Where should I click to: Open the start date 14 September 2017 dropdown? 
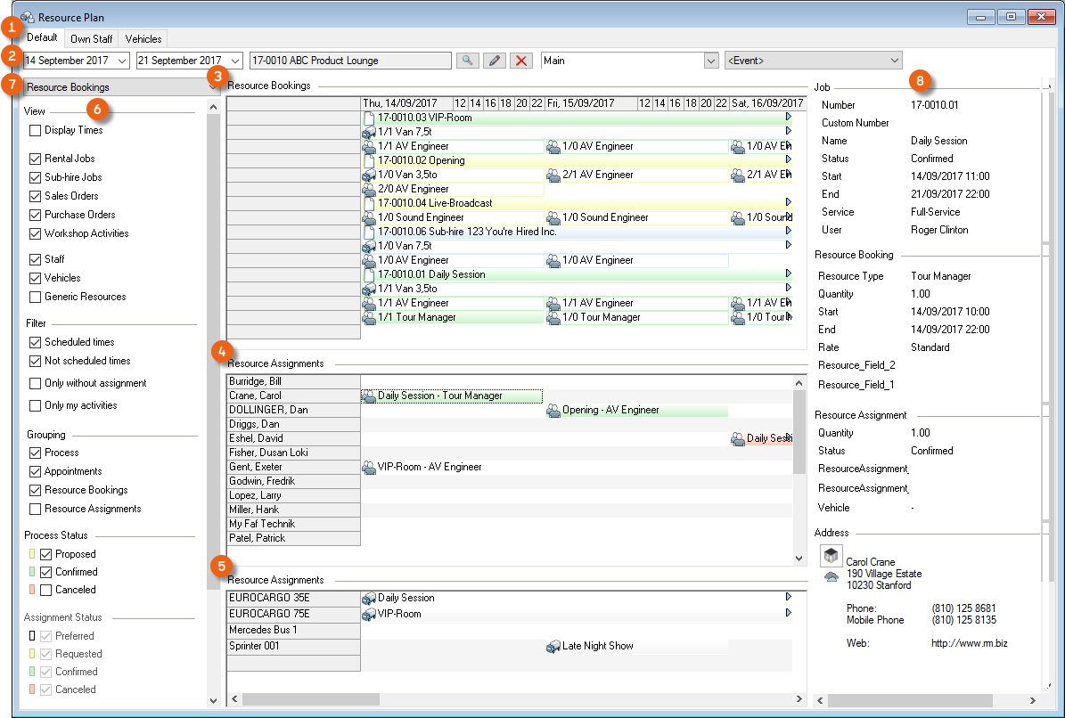(121, 61)
